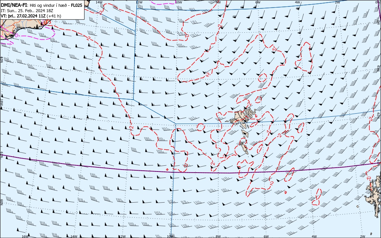Click the 8W longitude label on top edge
Screen dimensions: 381x238
click(x=218, y=2)
